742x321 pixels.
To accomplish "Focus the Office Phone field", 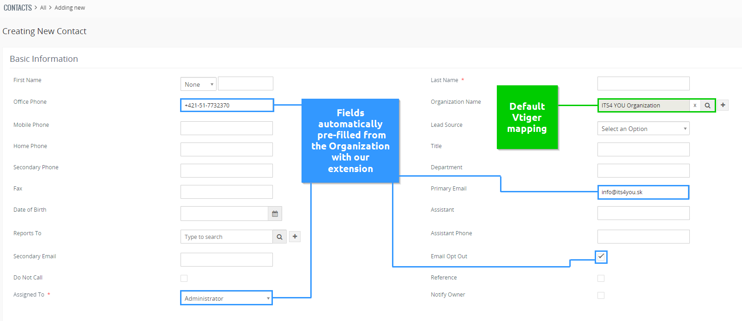I will [226, 105].
